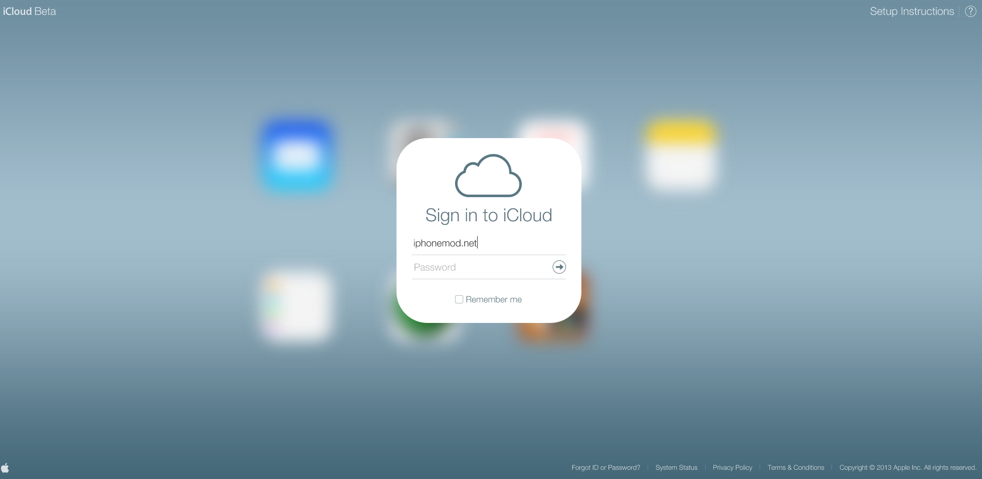
Task: Click the iCloud Beta title
Action: pos(29,11)
